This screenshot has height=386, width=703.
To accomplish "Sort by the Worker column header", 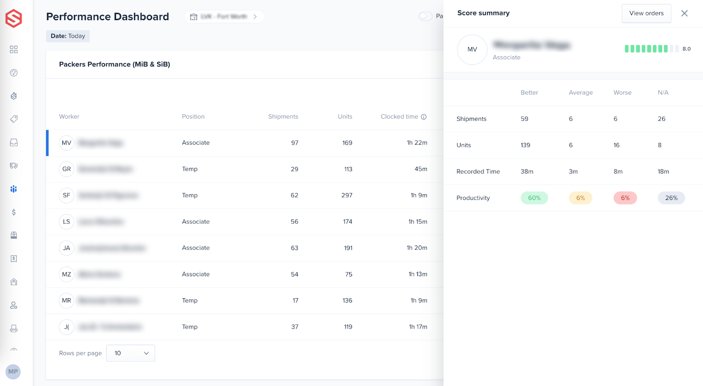I will [x=69, y=117].
